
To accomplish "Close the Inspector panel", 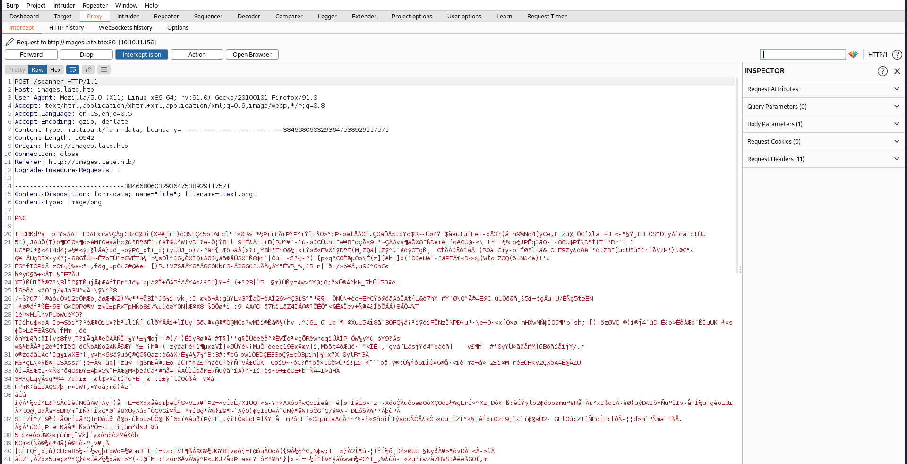I will tap(897, 71).
